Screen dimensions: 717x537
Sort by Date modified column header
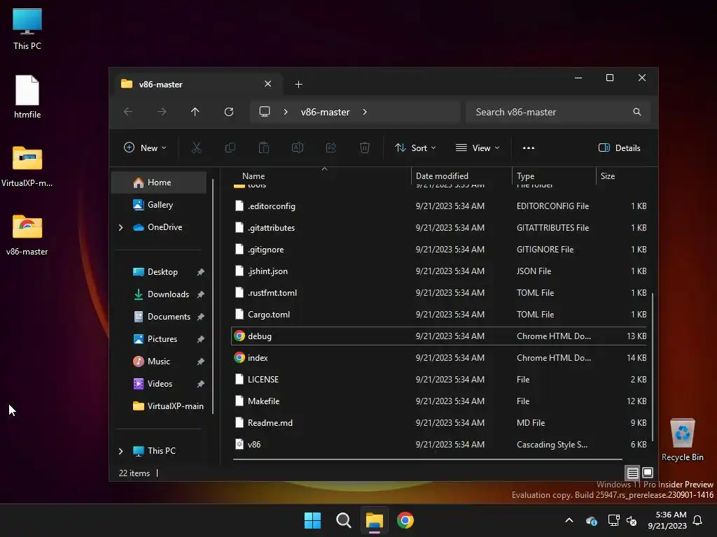pyautogui.click(x=461, y=176)
